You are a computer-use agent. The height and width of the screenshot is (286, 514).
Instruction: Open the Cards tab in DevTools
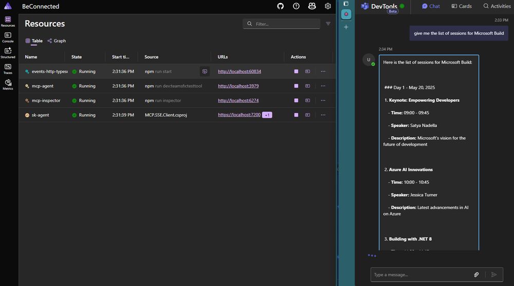tap(462, 6)
